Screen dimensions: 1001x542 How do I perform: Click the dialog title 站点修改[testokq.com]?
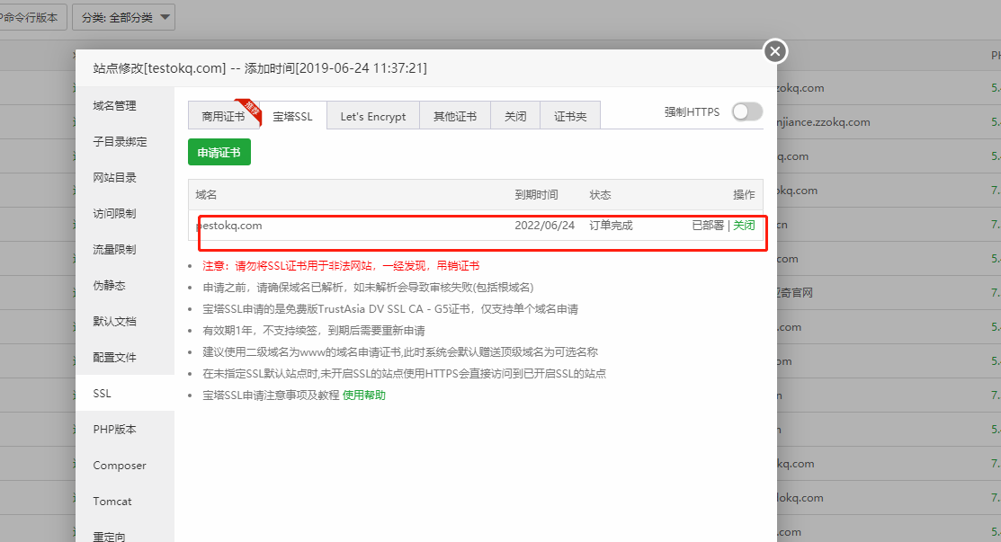coord(159,68)
